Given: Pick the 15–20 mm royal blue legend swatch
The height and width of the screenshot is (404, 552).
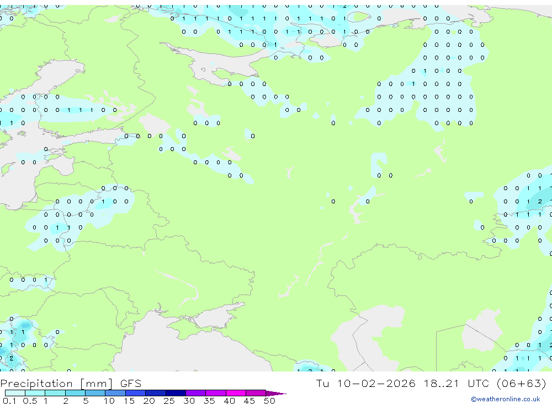Looking at the screenshot, I should click(135, 393).
